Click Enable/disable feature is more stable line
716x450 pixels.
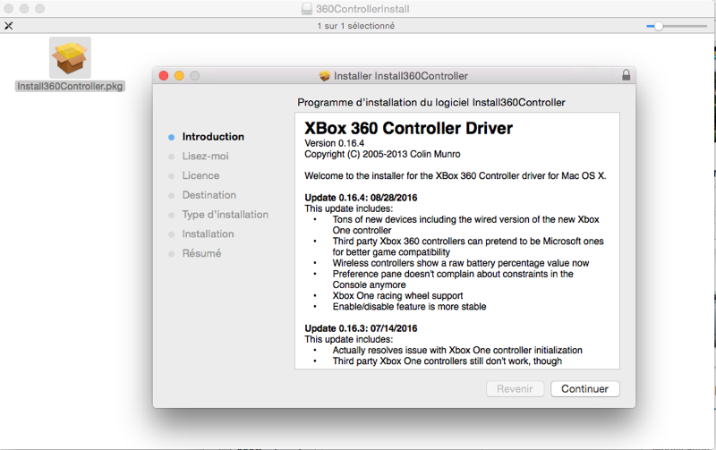(x=409, y=307)
